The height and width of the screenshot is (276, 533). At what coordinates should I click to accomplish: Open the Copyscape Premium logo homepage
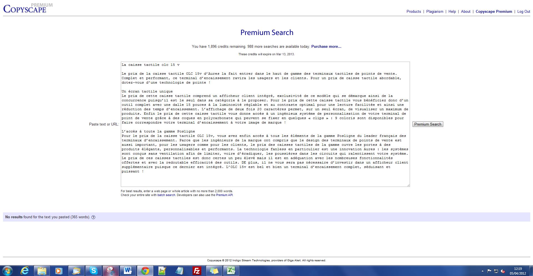[x=25, y=9]
